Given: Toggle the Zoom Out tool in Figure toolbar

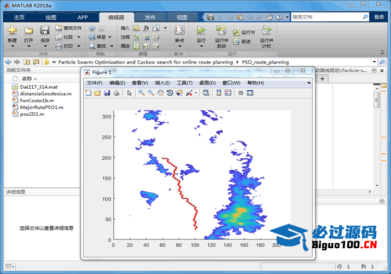Looking at the screenshot, I should tap(151, 93).
